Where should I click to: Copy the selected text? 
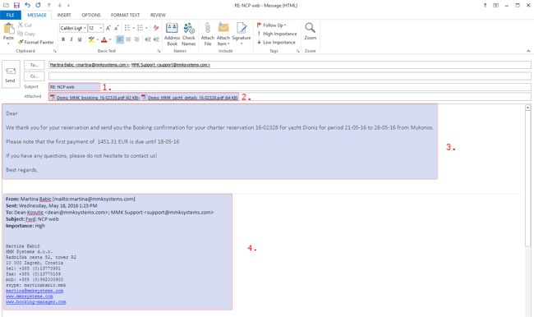[26, 34]
